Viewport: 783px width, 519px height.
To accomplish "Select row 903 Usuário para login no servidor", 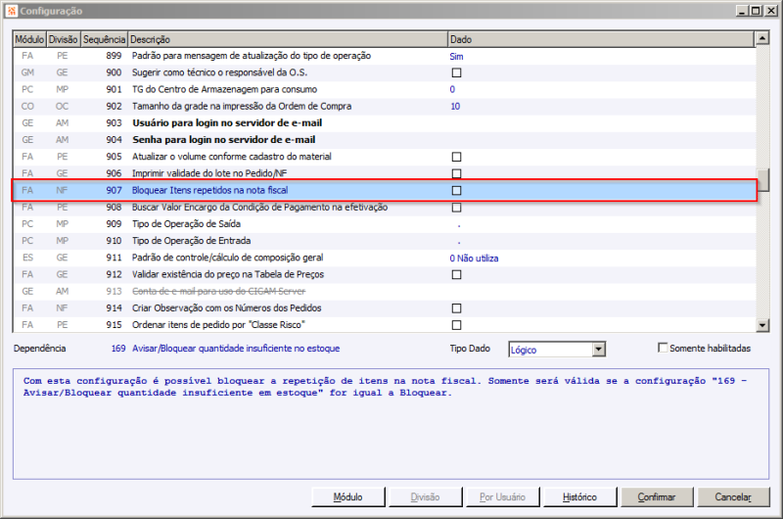I will tap(384, 122).
